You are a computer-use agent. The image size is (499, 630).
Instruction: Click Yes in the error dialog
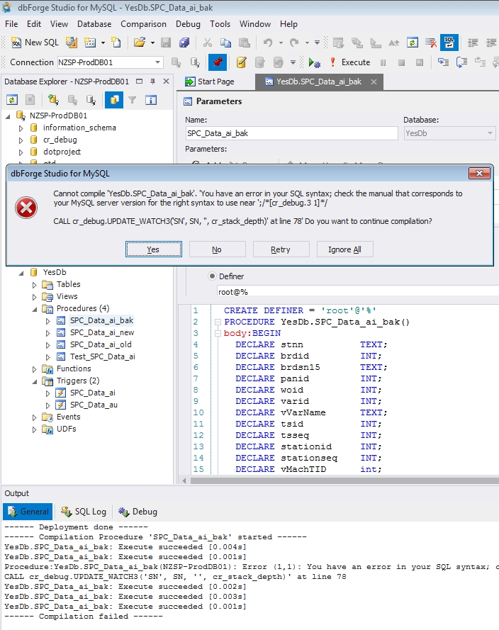pyautogui.click(x=154, y=249)
